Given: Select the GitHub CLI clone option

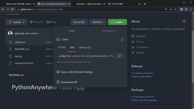Looking at the screenshot, I should coord(85,48).
